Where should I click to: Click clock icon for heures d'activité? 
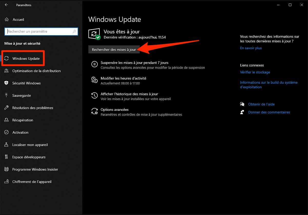(x=95, y=80)
